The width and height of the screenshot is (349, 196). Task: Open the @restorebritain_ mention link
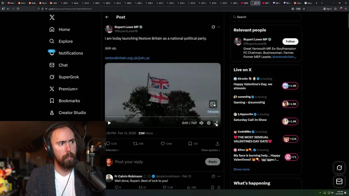click(284, 57)
